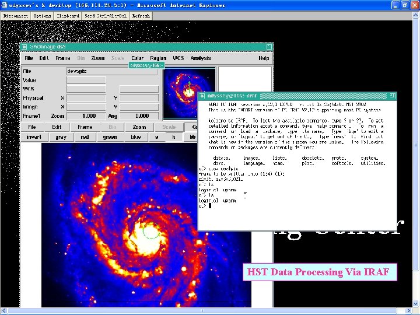Viewport: 420px width, 315px height.
Task: Select the grey colormap button
Action: pyautogui.click(x=61, y=137)
